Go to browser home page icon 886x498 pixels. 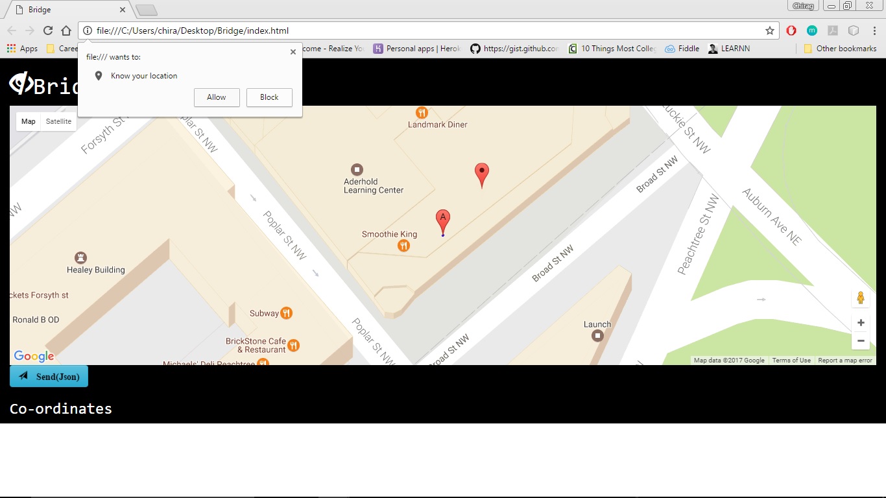pyautogui.click(x=66, y=30)
